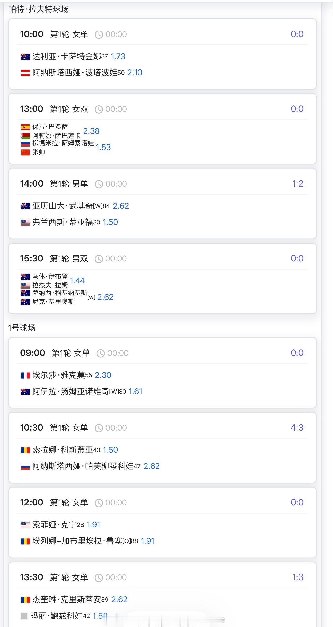This screenshot has height=627, width=333.
Task: Click the US flag next to 弗兰西斯·蒂亚福
Action: pyautogui.click(x=25, y=223)
